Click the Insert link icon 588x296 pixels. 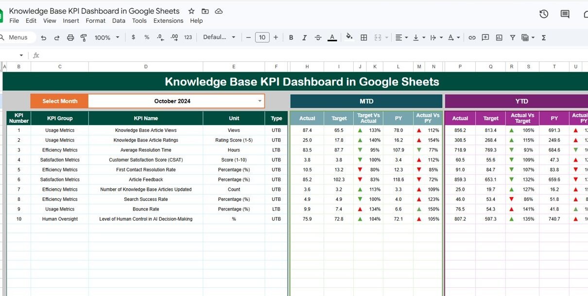click(472, 37)
